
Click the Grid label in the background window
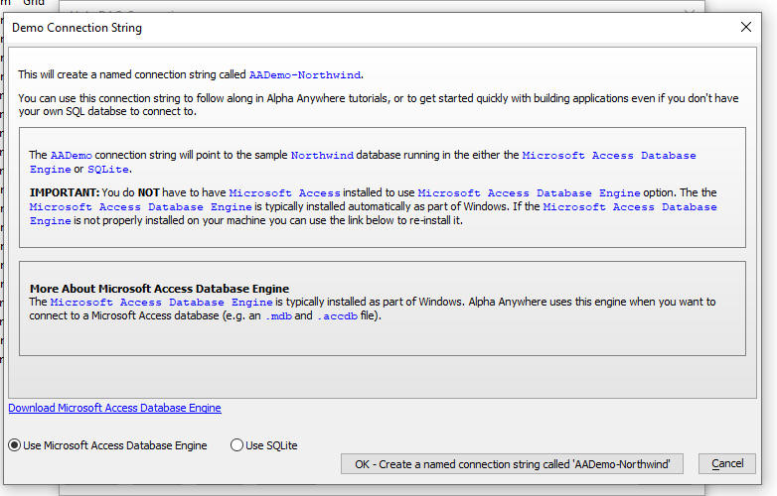[x=34, y=3]
